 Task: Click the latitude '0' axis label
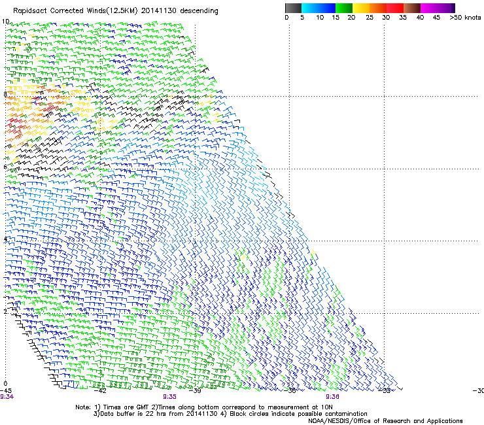5,384
